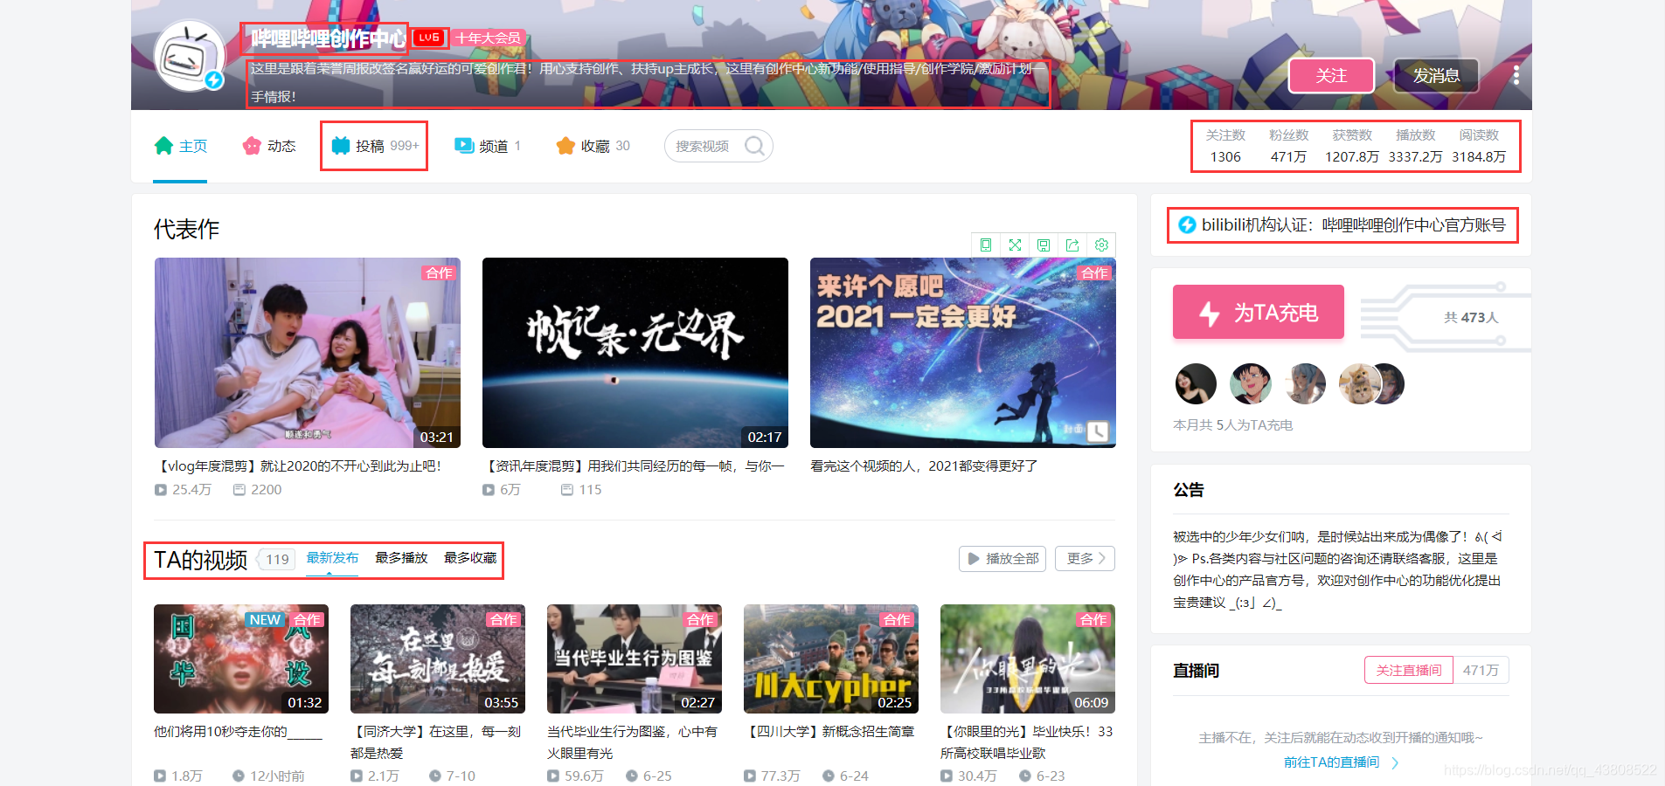Click the third charger avatar
This screenshot has width=1665, height=786.
[1305, 383]
